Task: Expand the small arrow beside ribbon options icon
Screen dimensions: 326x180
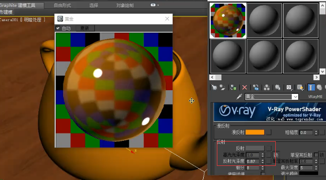Action: pos(158,5)
